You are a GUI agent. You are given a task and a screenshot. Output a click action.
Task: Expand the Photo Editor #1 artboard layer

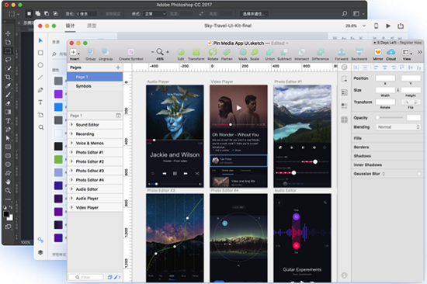[71, 152]
